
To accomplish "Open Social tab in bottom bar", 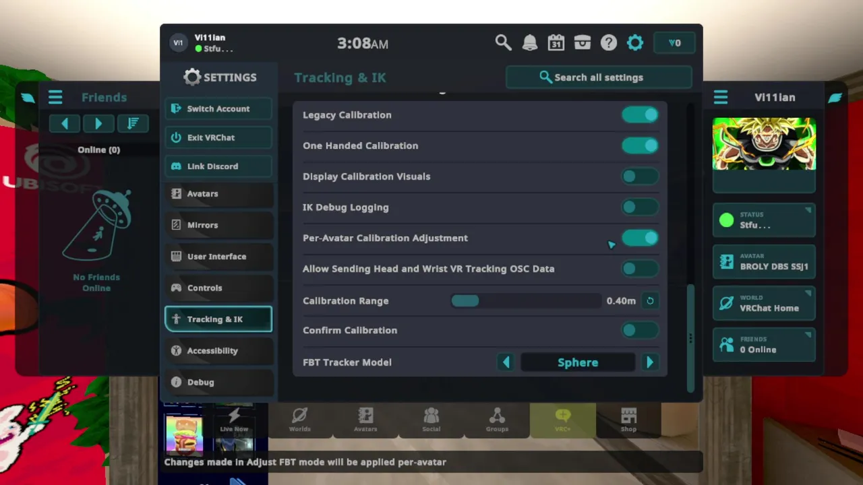I will pyautogui.click(x=431, y=420).
